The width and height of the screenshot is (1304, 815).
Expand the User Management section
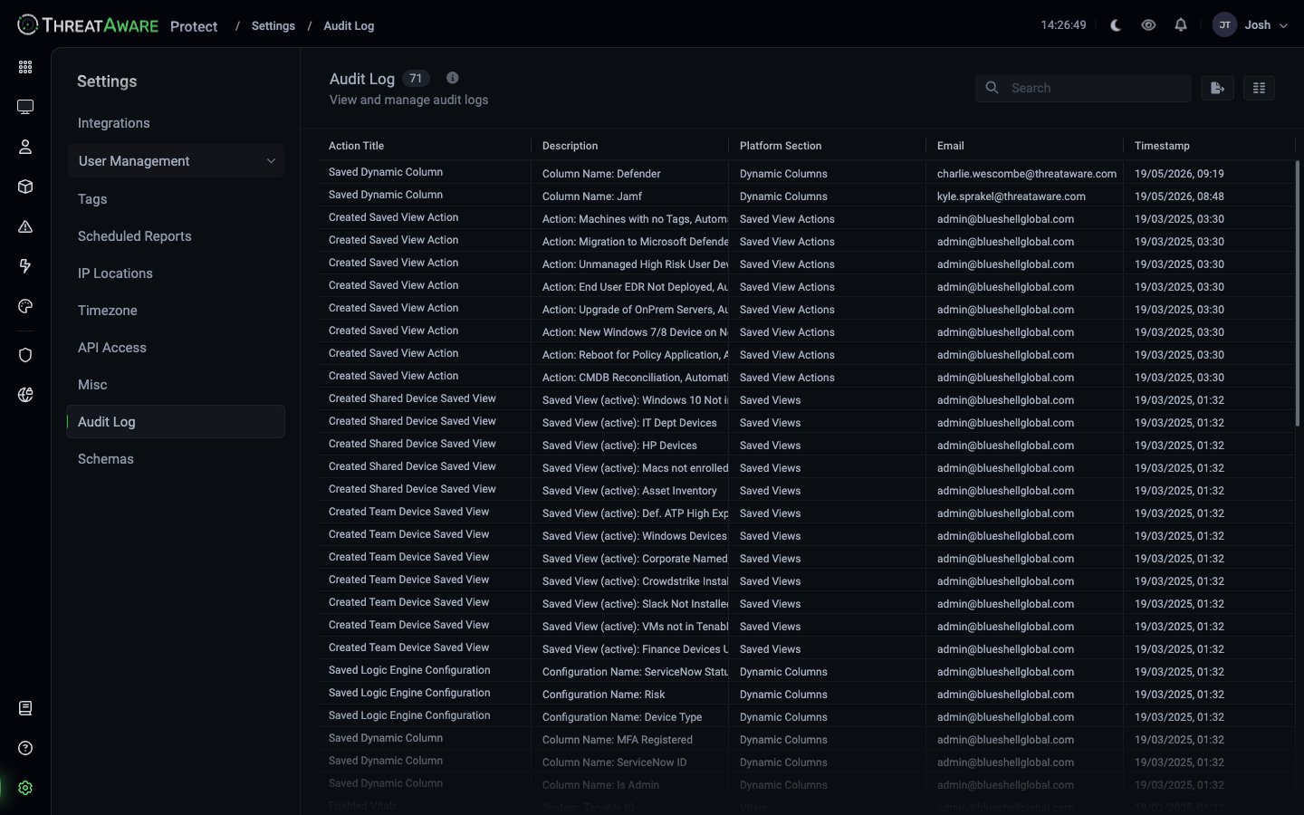[176, 161]
